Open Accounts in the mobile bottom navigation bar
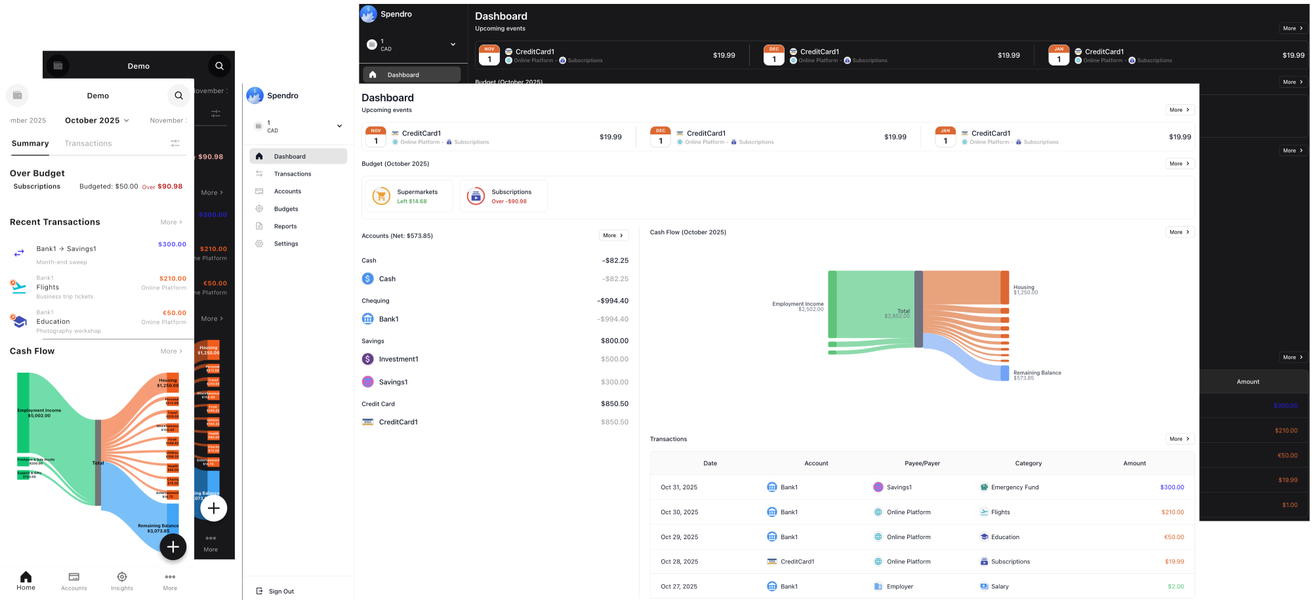The image size is (1312, 604). coord(74,580)
